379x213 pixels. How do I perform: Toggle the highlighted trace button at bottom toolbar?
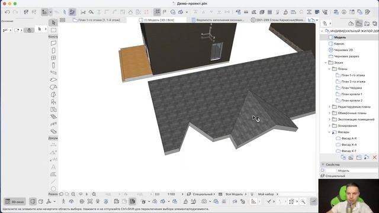[132, 201]
